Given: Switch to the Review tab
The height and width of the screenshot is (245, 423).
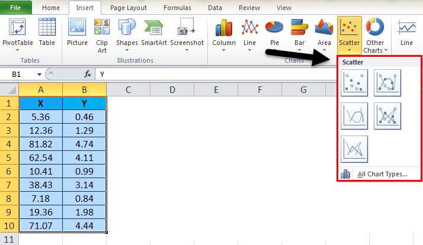Looking at the screenshot, I should [249, 8].
